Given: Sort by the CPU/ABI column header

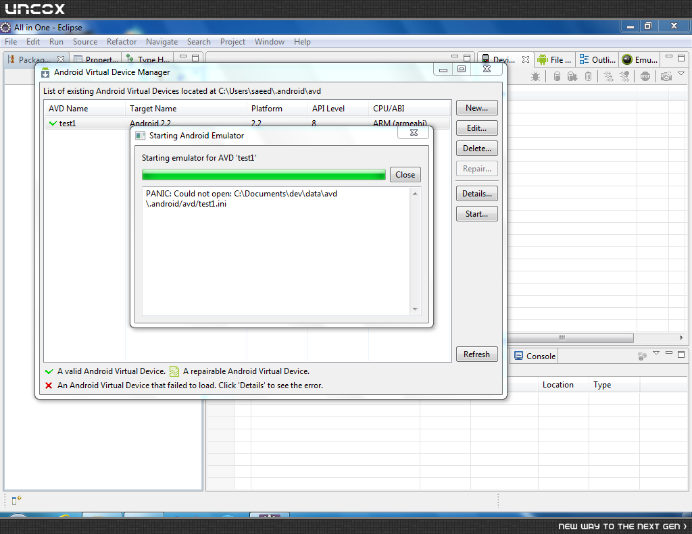Looking at the screenshot, I should 410,109.
